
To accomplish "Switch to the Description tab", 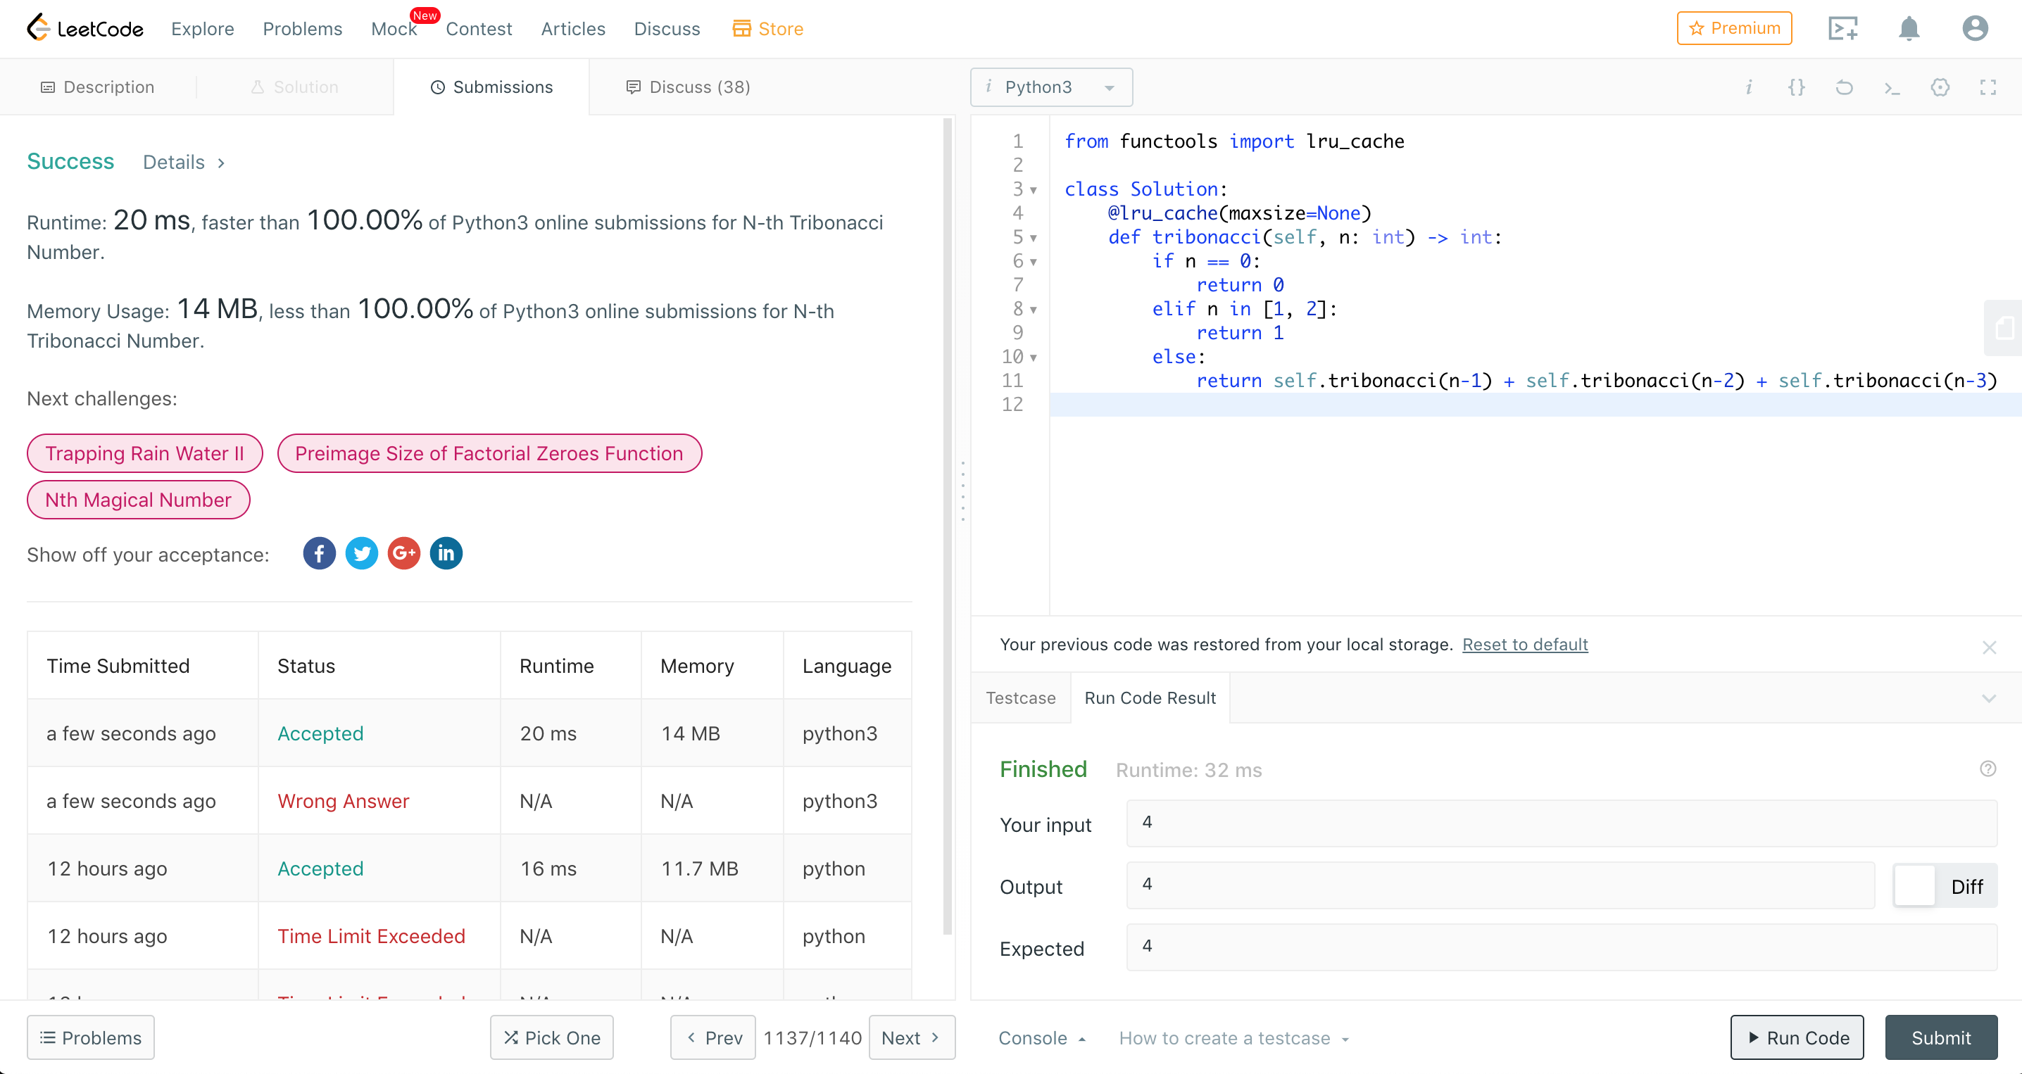I will click(97, 87).
